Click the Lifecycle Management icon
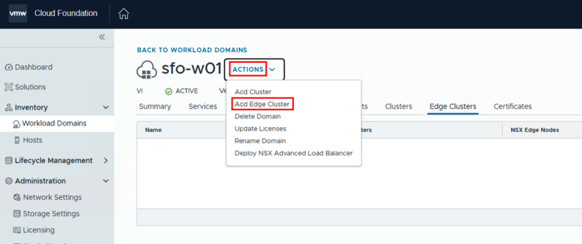 pos(9,161)
